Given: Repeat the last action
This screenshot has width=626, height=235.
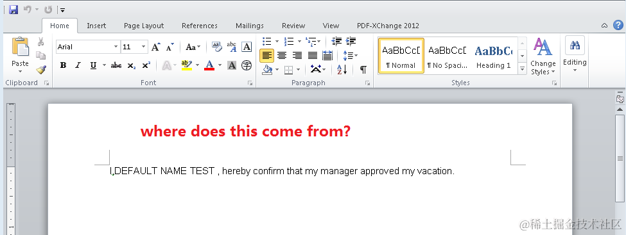Looking at the screenshot, I should 48,10.
